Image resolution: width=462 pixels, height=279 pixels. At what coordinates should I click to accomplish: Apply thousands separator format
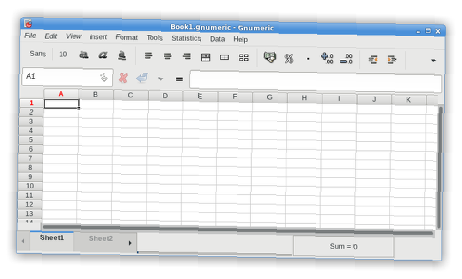[308, 59]
